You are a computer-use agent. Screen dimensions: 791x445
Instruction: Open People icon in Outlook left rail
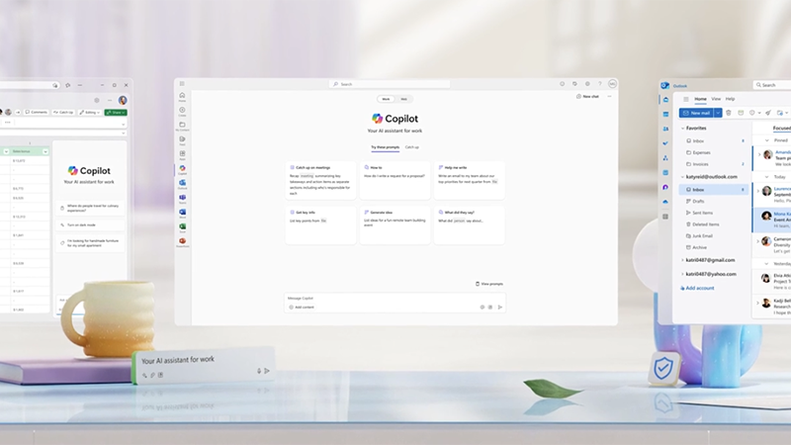(x=665, y=129)
